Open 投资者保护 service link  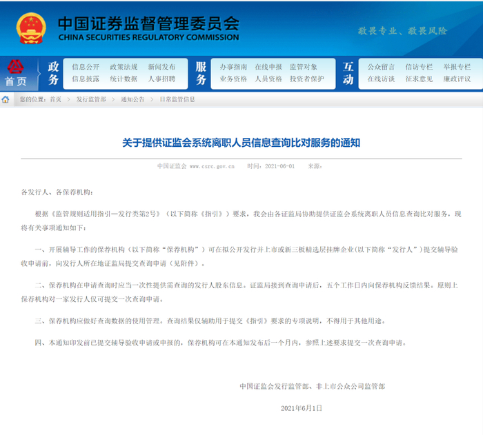click(307, 79)
